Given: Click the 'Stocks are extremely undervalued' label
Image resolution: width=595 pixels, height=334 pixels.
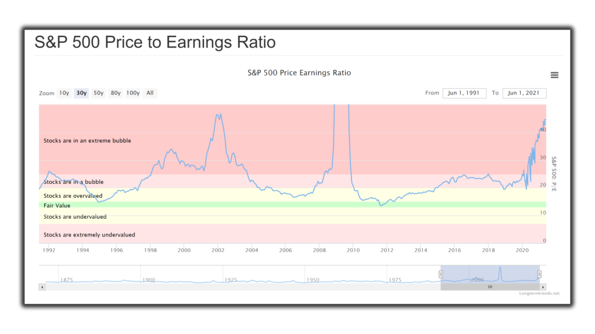Looking at the screenshot, I should [89, 235].
